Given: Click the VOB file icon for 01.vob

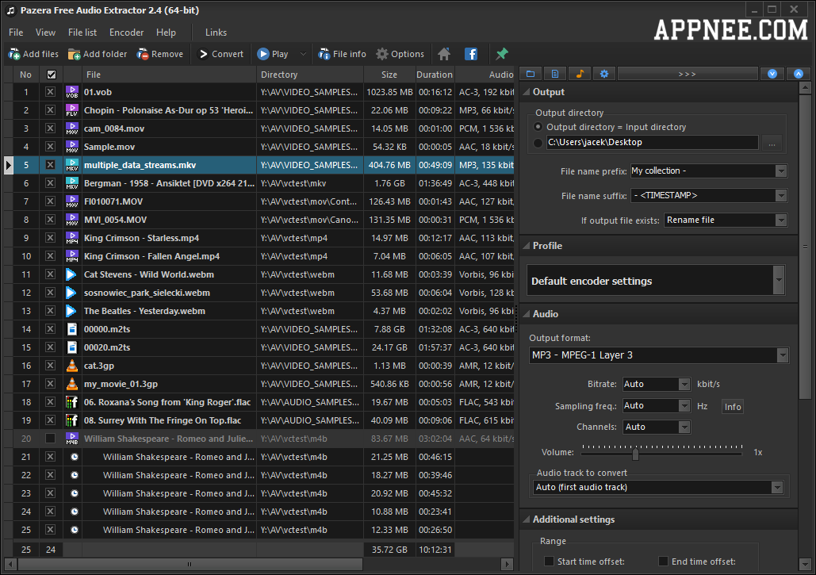Looking at the screenshot, I should (72, 92).
